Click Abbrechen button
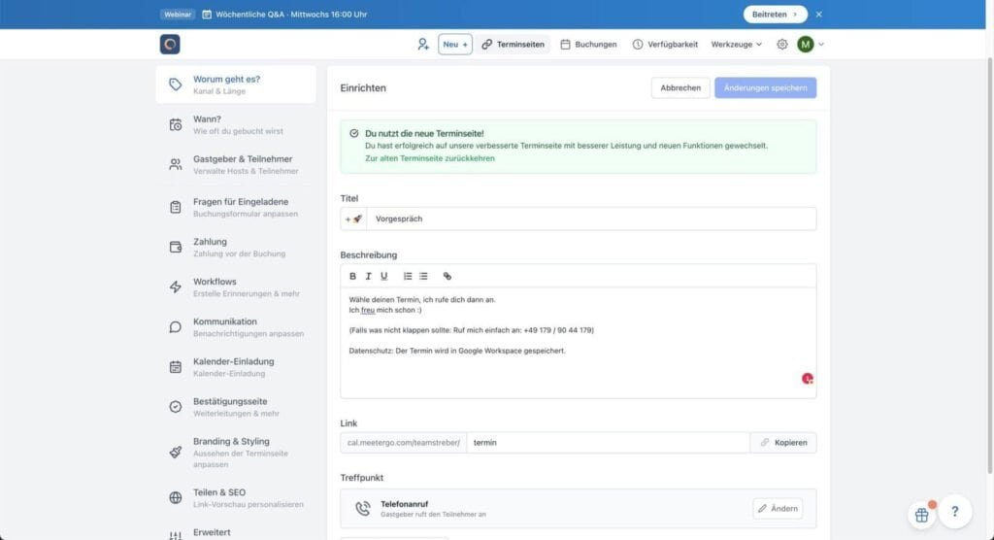Viewport: 994px width, 540px height. click(680, 87)
